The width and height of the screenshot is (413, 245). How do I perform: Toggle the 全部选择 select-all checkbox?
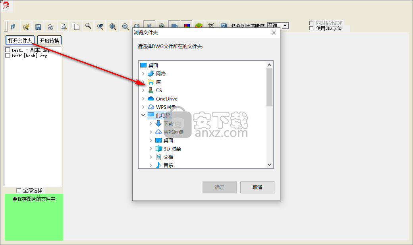click(x=19, y=190)
